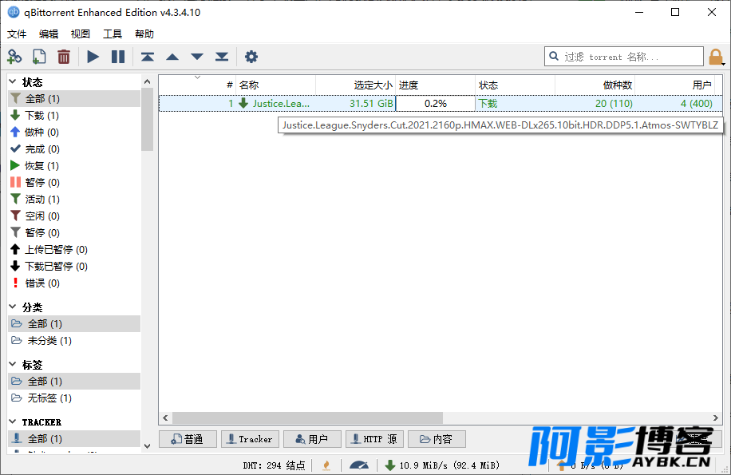Click the green download arrow beside Justice.Lea

tap(243, 103)
